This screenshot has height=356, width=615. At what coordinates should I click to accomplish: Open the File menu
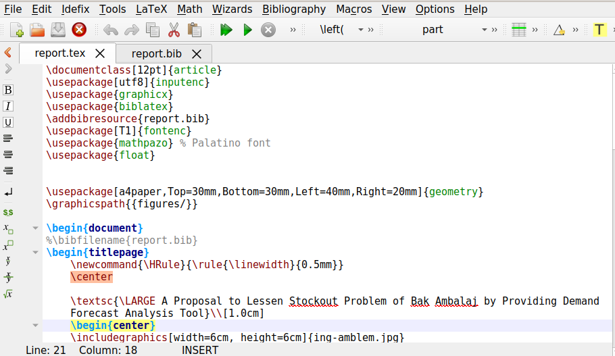click(x=13, y=9)
